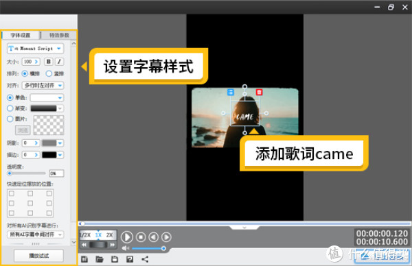Screen dimensions: 412x266
Task: Select the 字体设置 tab
Action: click(x=21, y=35)
